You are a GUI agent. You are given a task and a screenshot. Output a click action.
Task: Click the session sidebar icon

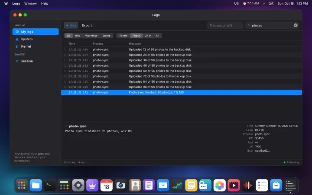point(17,61)
